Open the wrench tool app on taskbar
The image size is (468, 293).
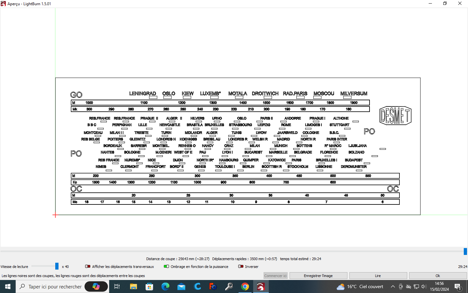[x=229, y=286]
